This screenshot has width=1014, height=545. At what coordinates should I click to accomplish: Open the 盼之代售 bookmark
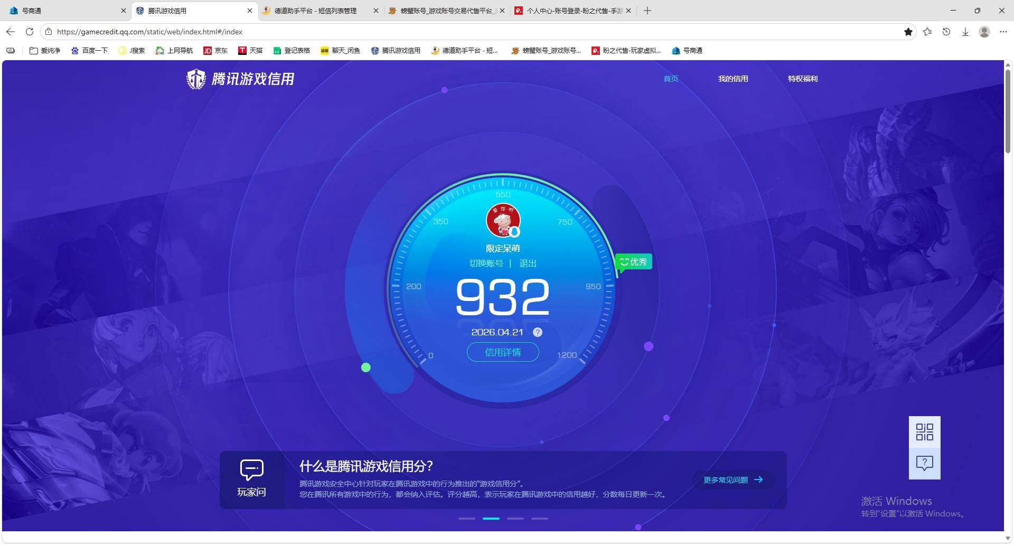626,51
